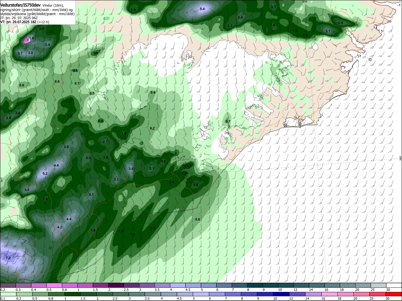Click the 2.9 precipitation value on the map

66,147
